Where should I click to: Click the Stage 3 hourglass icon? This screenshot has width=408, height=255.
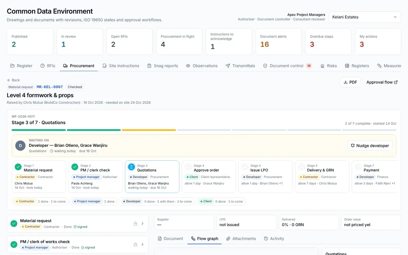[131, 167]
